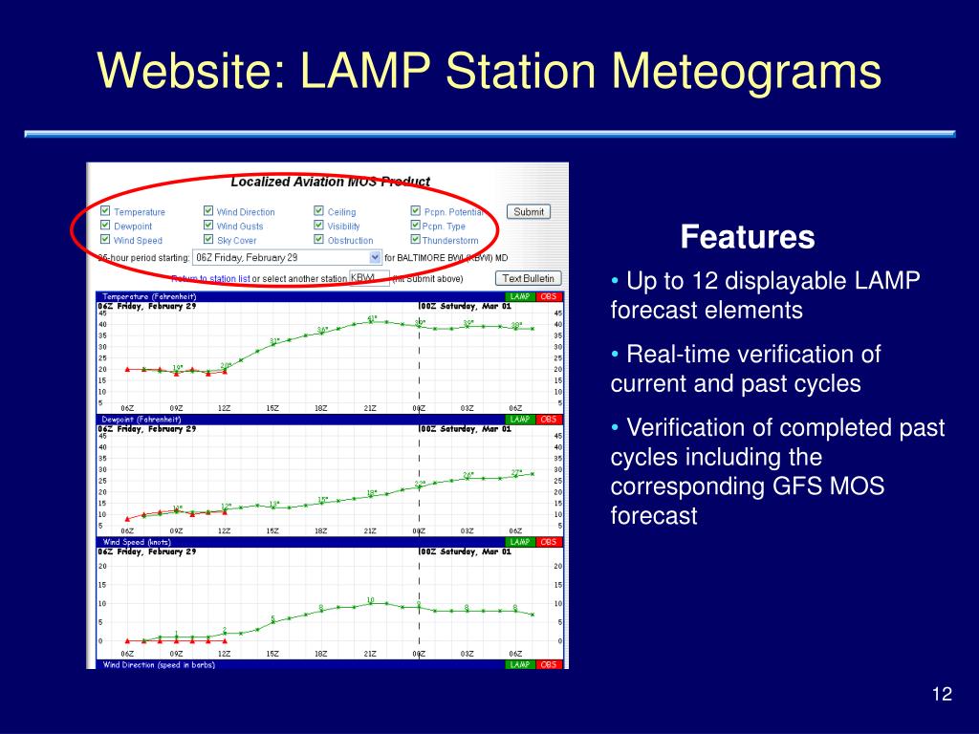Disable the Wind Direction checkbox
Image resolution: width=979 pixels, height=734 pixels.
click(x=208, y=211)
